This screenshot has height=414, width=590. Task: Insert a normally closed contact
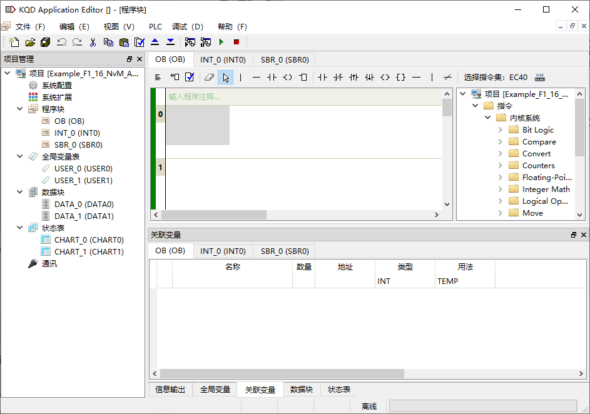tap(338, 77)
